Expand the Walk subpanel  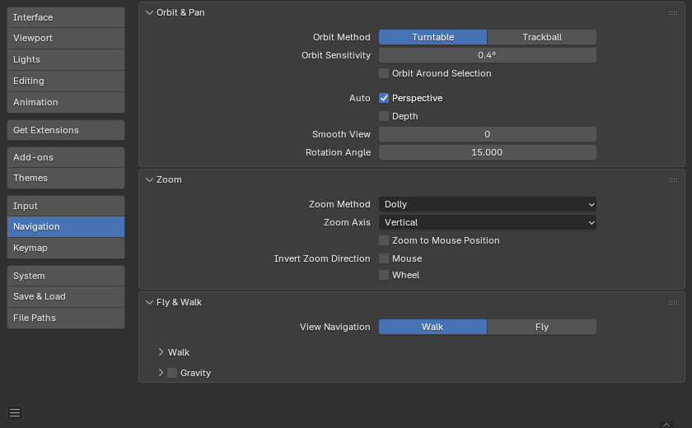click(161, 352)
